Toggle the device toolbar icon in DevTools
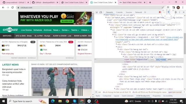 101,12
